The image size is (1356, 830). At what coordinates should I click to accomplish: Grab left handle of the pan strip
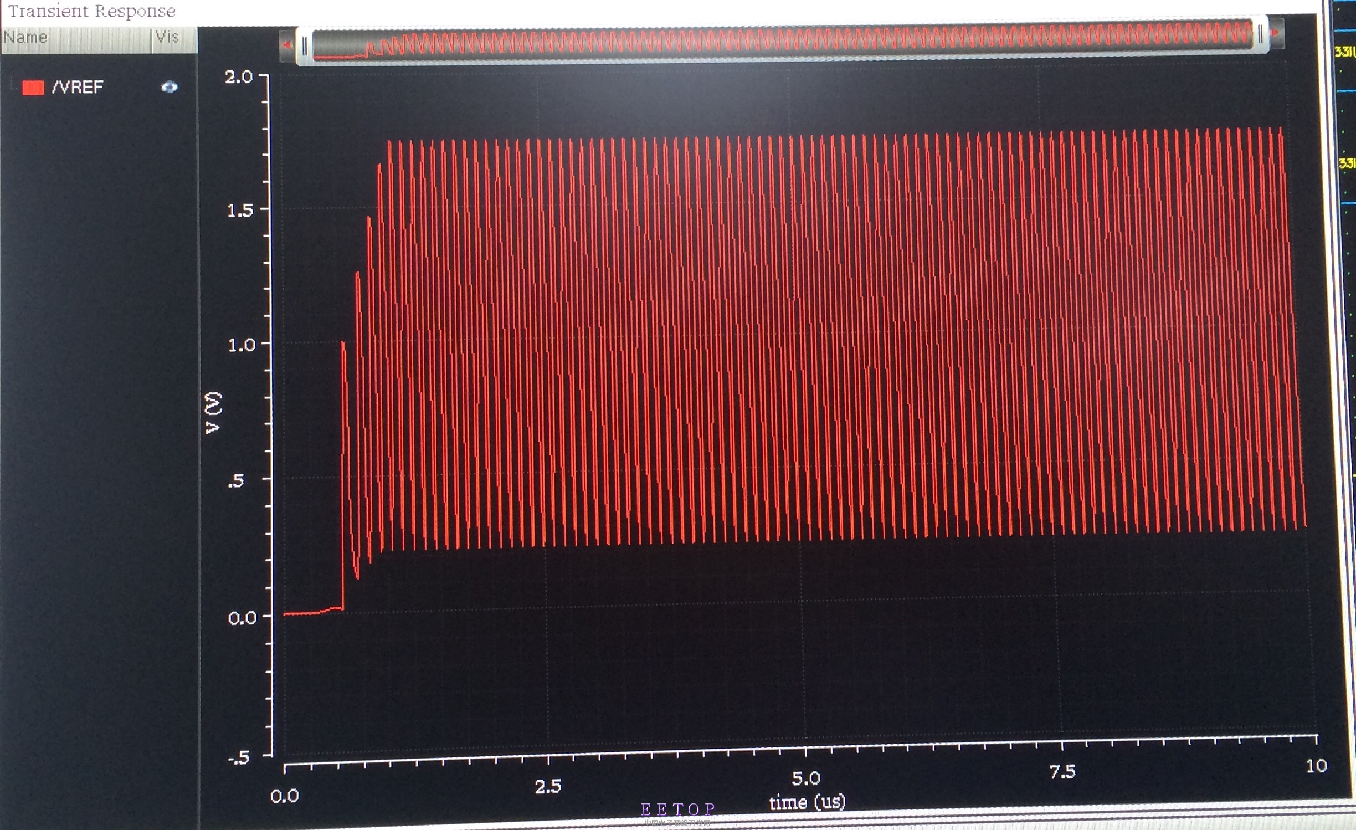(304, 47)
